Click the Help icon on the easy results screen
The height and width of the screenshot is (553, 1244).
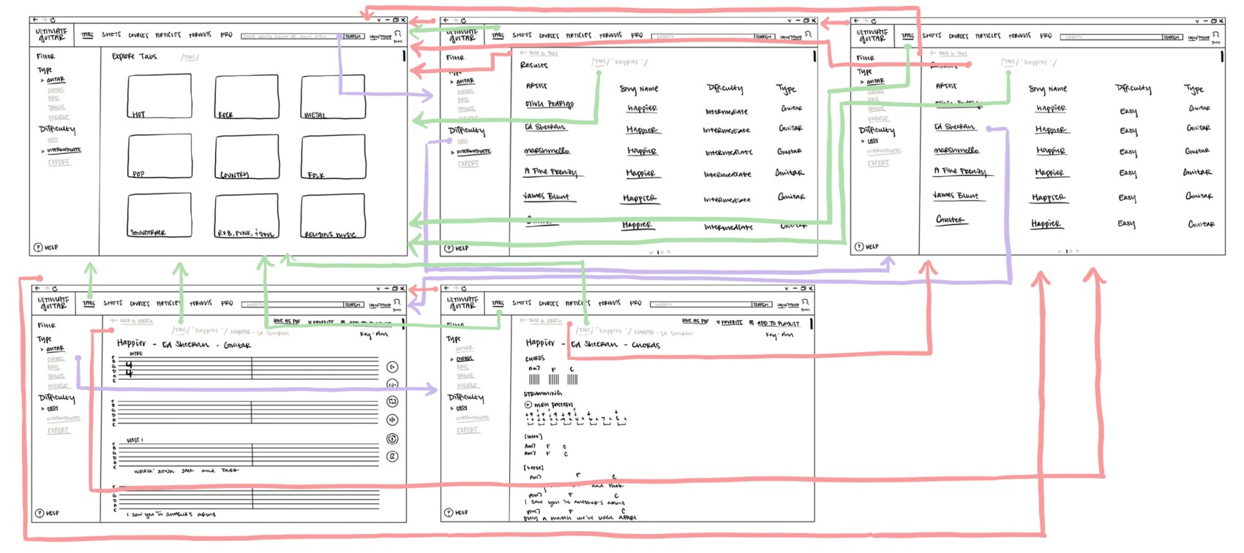[859, 247]
